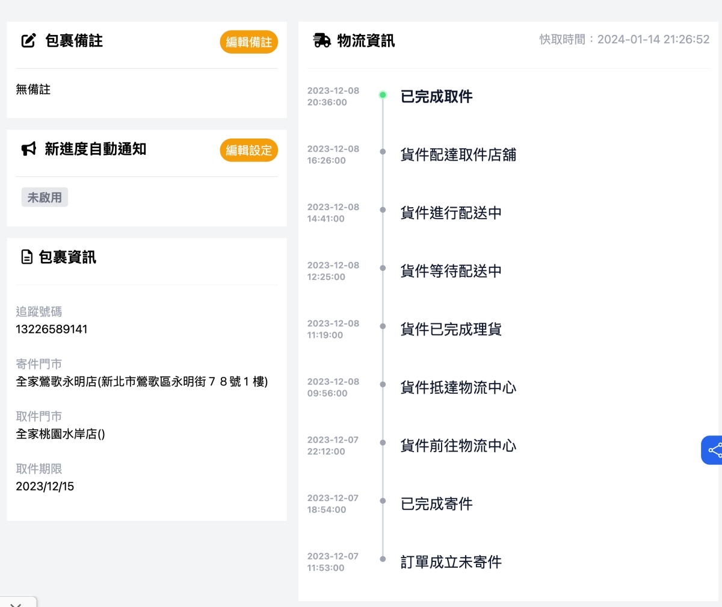Click the 編輯備註 button
The width and height of the screenshot is (722, 607).
click(249, 42)
